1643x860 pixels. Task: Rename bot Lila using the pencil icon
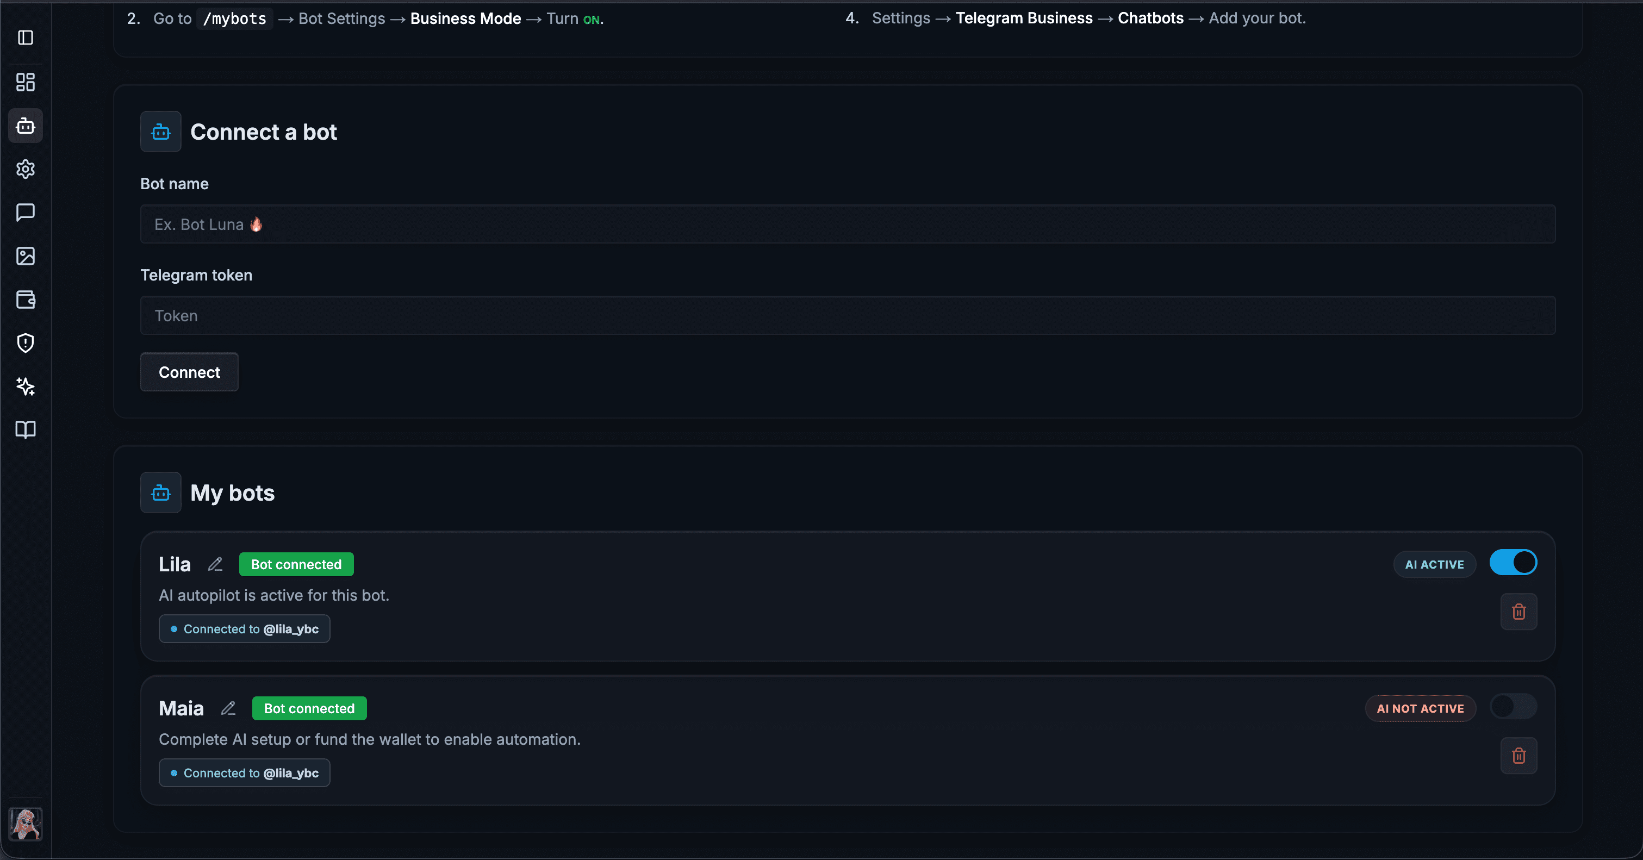215,564
